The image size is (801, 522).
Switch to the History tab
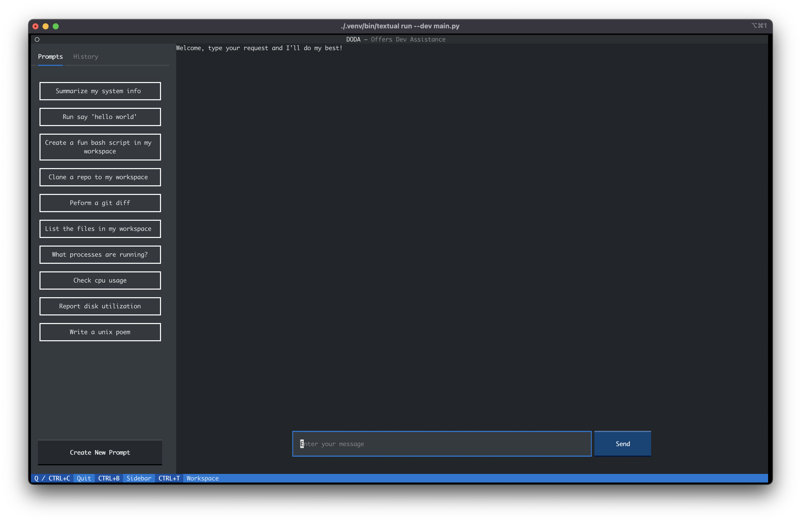[86, 56]
